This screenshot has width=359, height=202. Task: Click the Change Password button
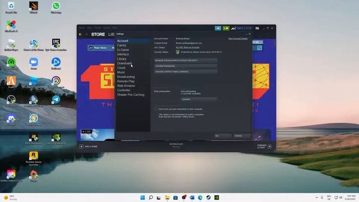coord(186,66)
